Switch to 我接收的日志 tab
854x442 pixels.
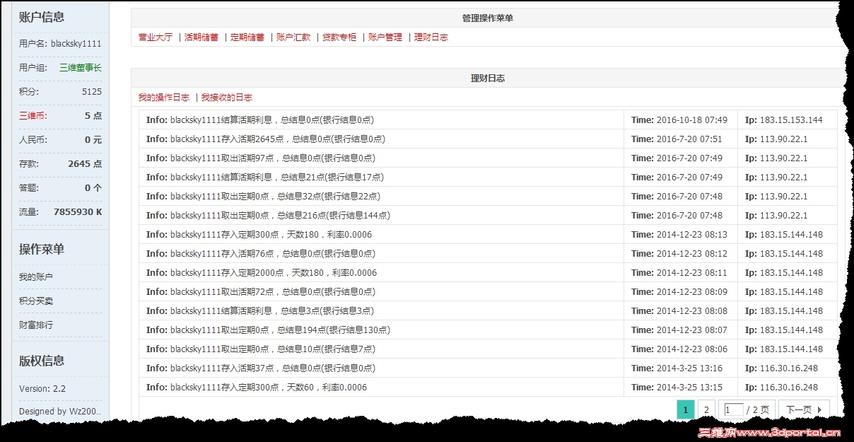pos(227,98)
